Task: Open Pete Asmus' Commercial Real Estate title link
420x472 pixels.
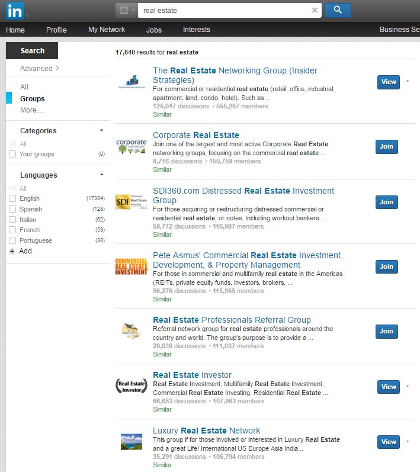Action: click(248, 260)
